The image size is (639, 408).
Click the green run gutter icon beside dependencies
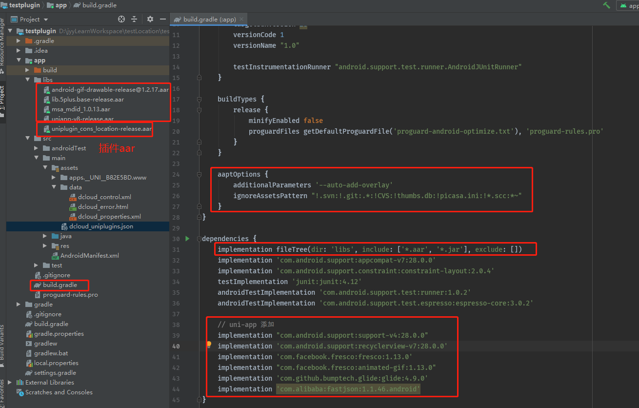tap(187, 239)
